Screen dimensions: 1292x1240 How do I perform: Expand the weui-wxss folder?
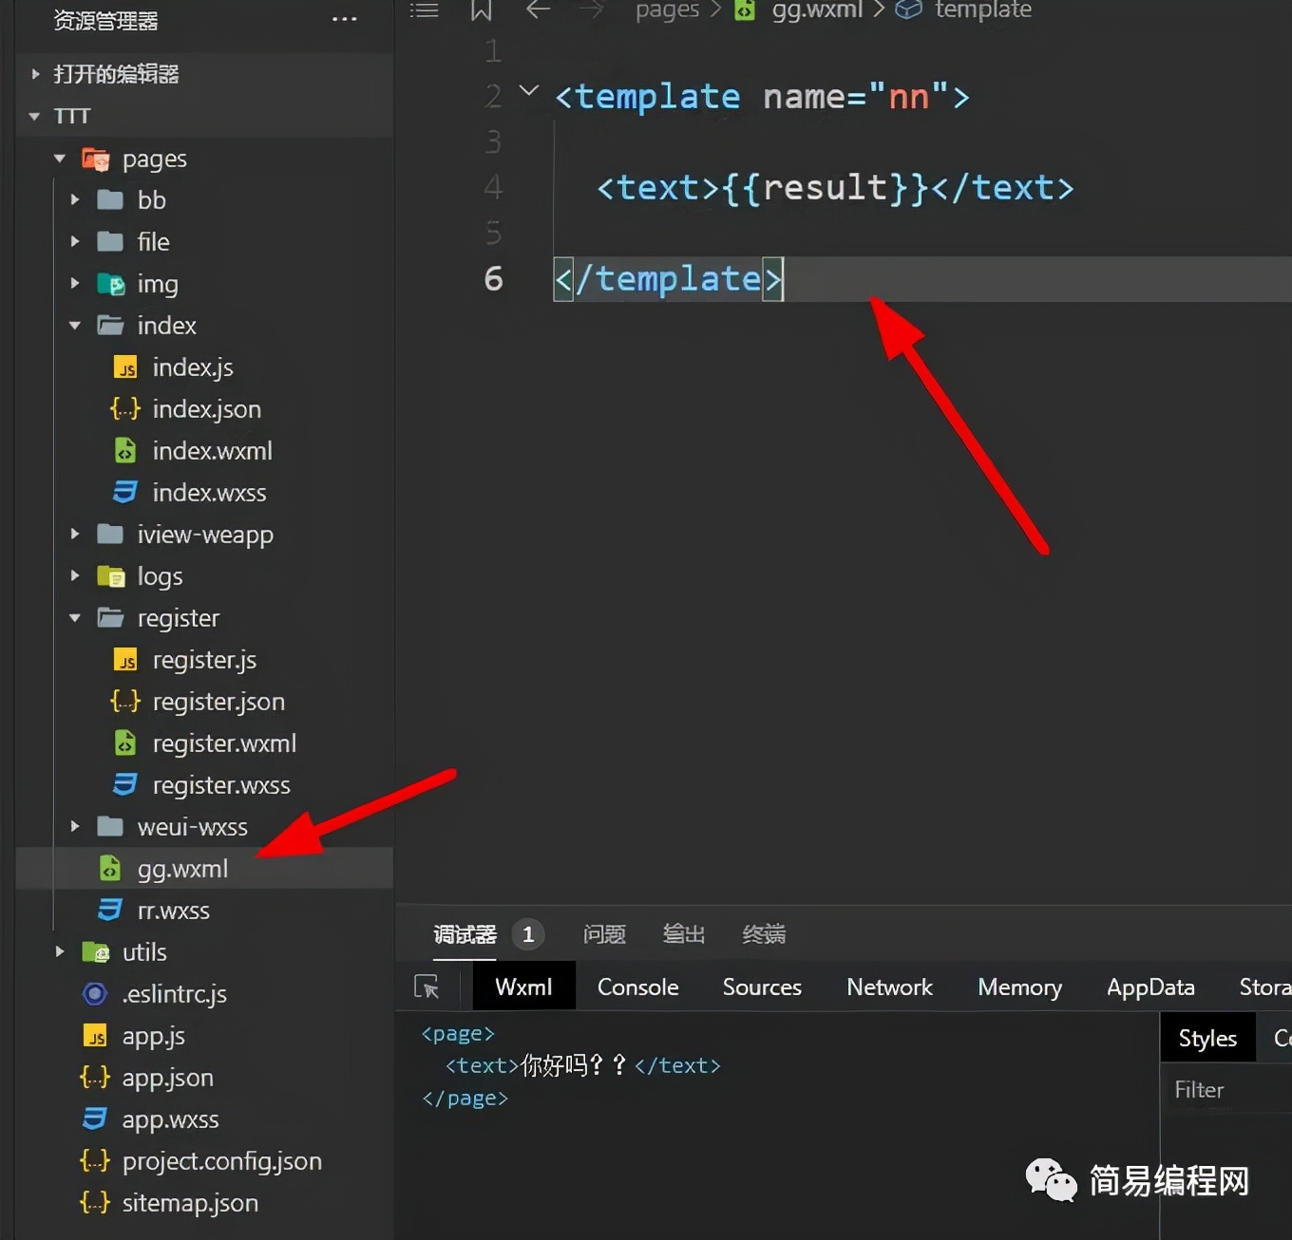point(75,827)
